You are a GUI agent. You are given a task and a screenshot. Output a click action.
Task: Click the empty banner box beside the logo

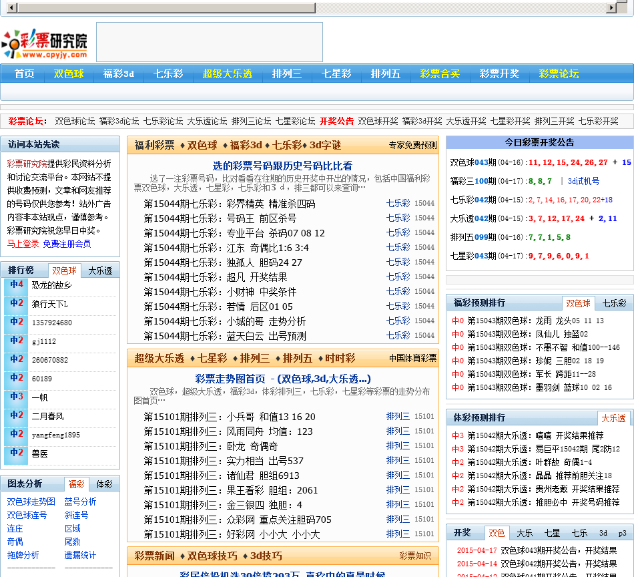pos(209,42)
